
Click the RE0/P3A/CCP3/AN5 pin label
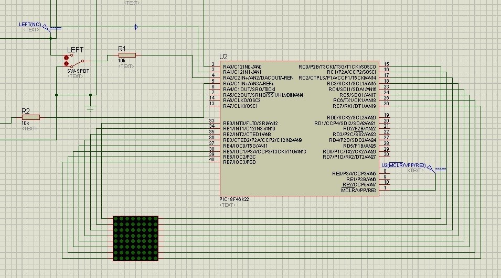pos(354,173)
